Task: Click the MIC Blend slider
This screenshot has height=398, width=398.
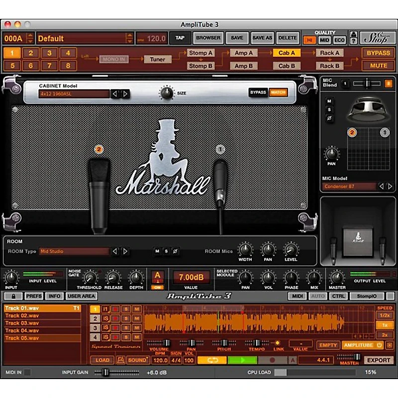Action: point(367,84)
